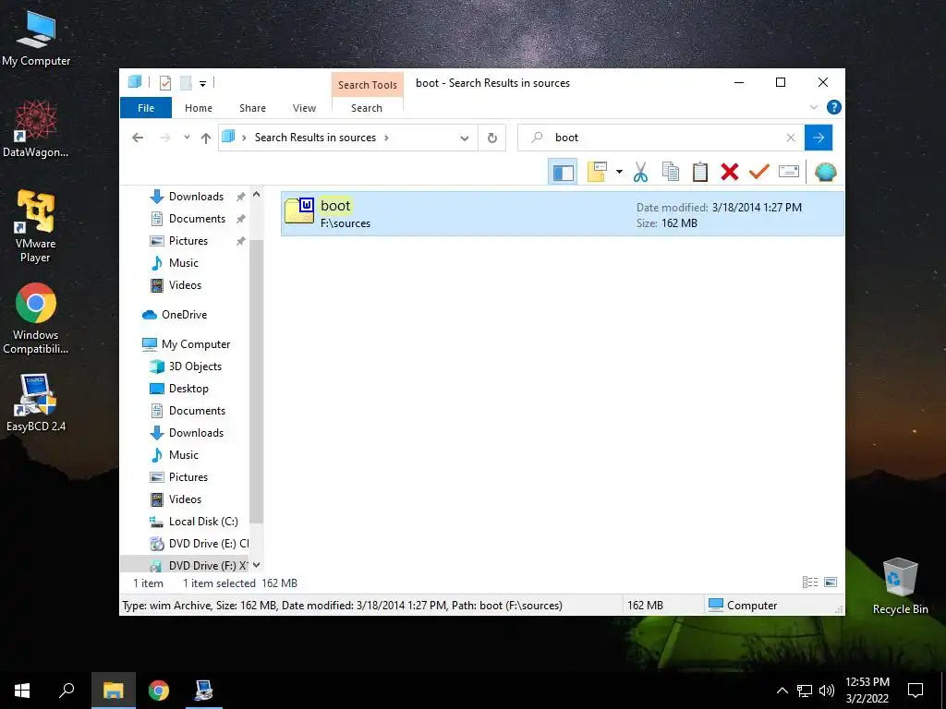Clear the search box with X

[791, 138]
